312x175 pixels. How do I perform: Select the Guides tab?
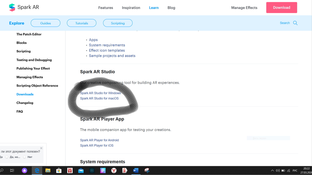pyautogui.click(x=45, y=23)
